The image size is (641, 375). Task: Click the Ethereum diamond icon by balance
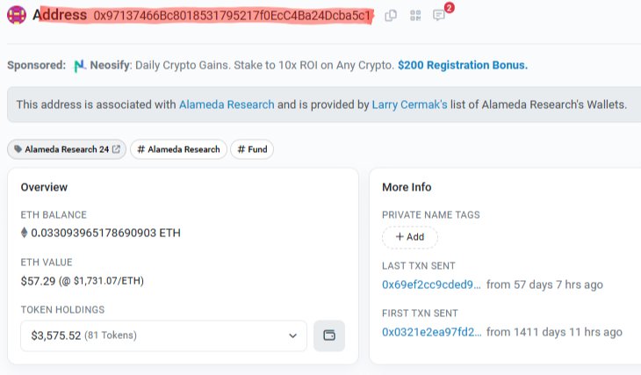(25, 234)
